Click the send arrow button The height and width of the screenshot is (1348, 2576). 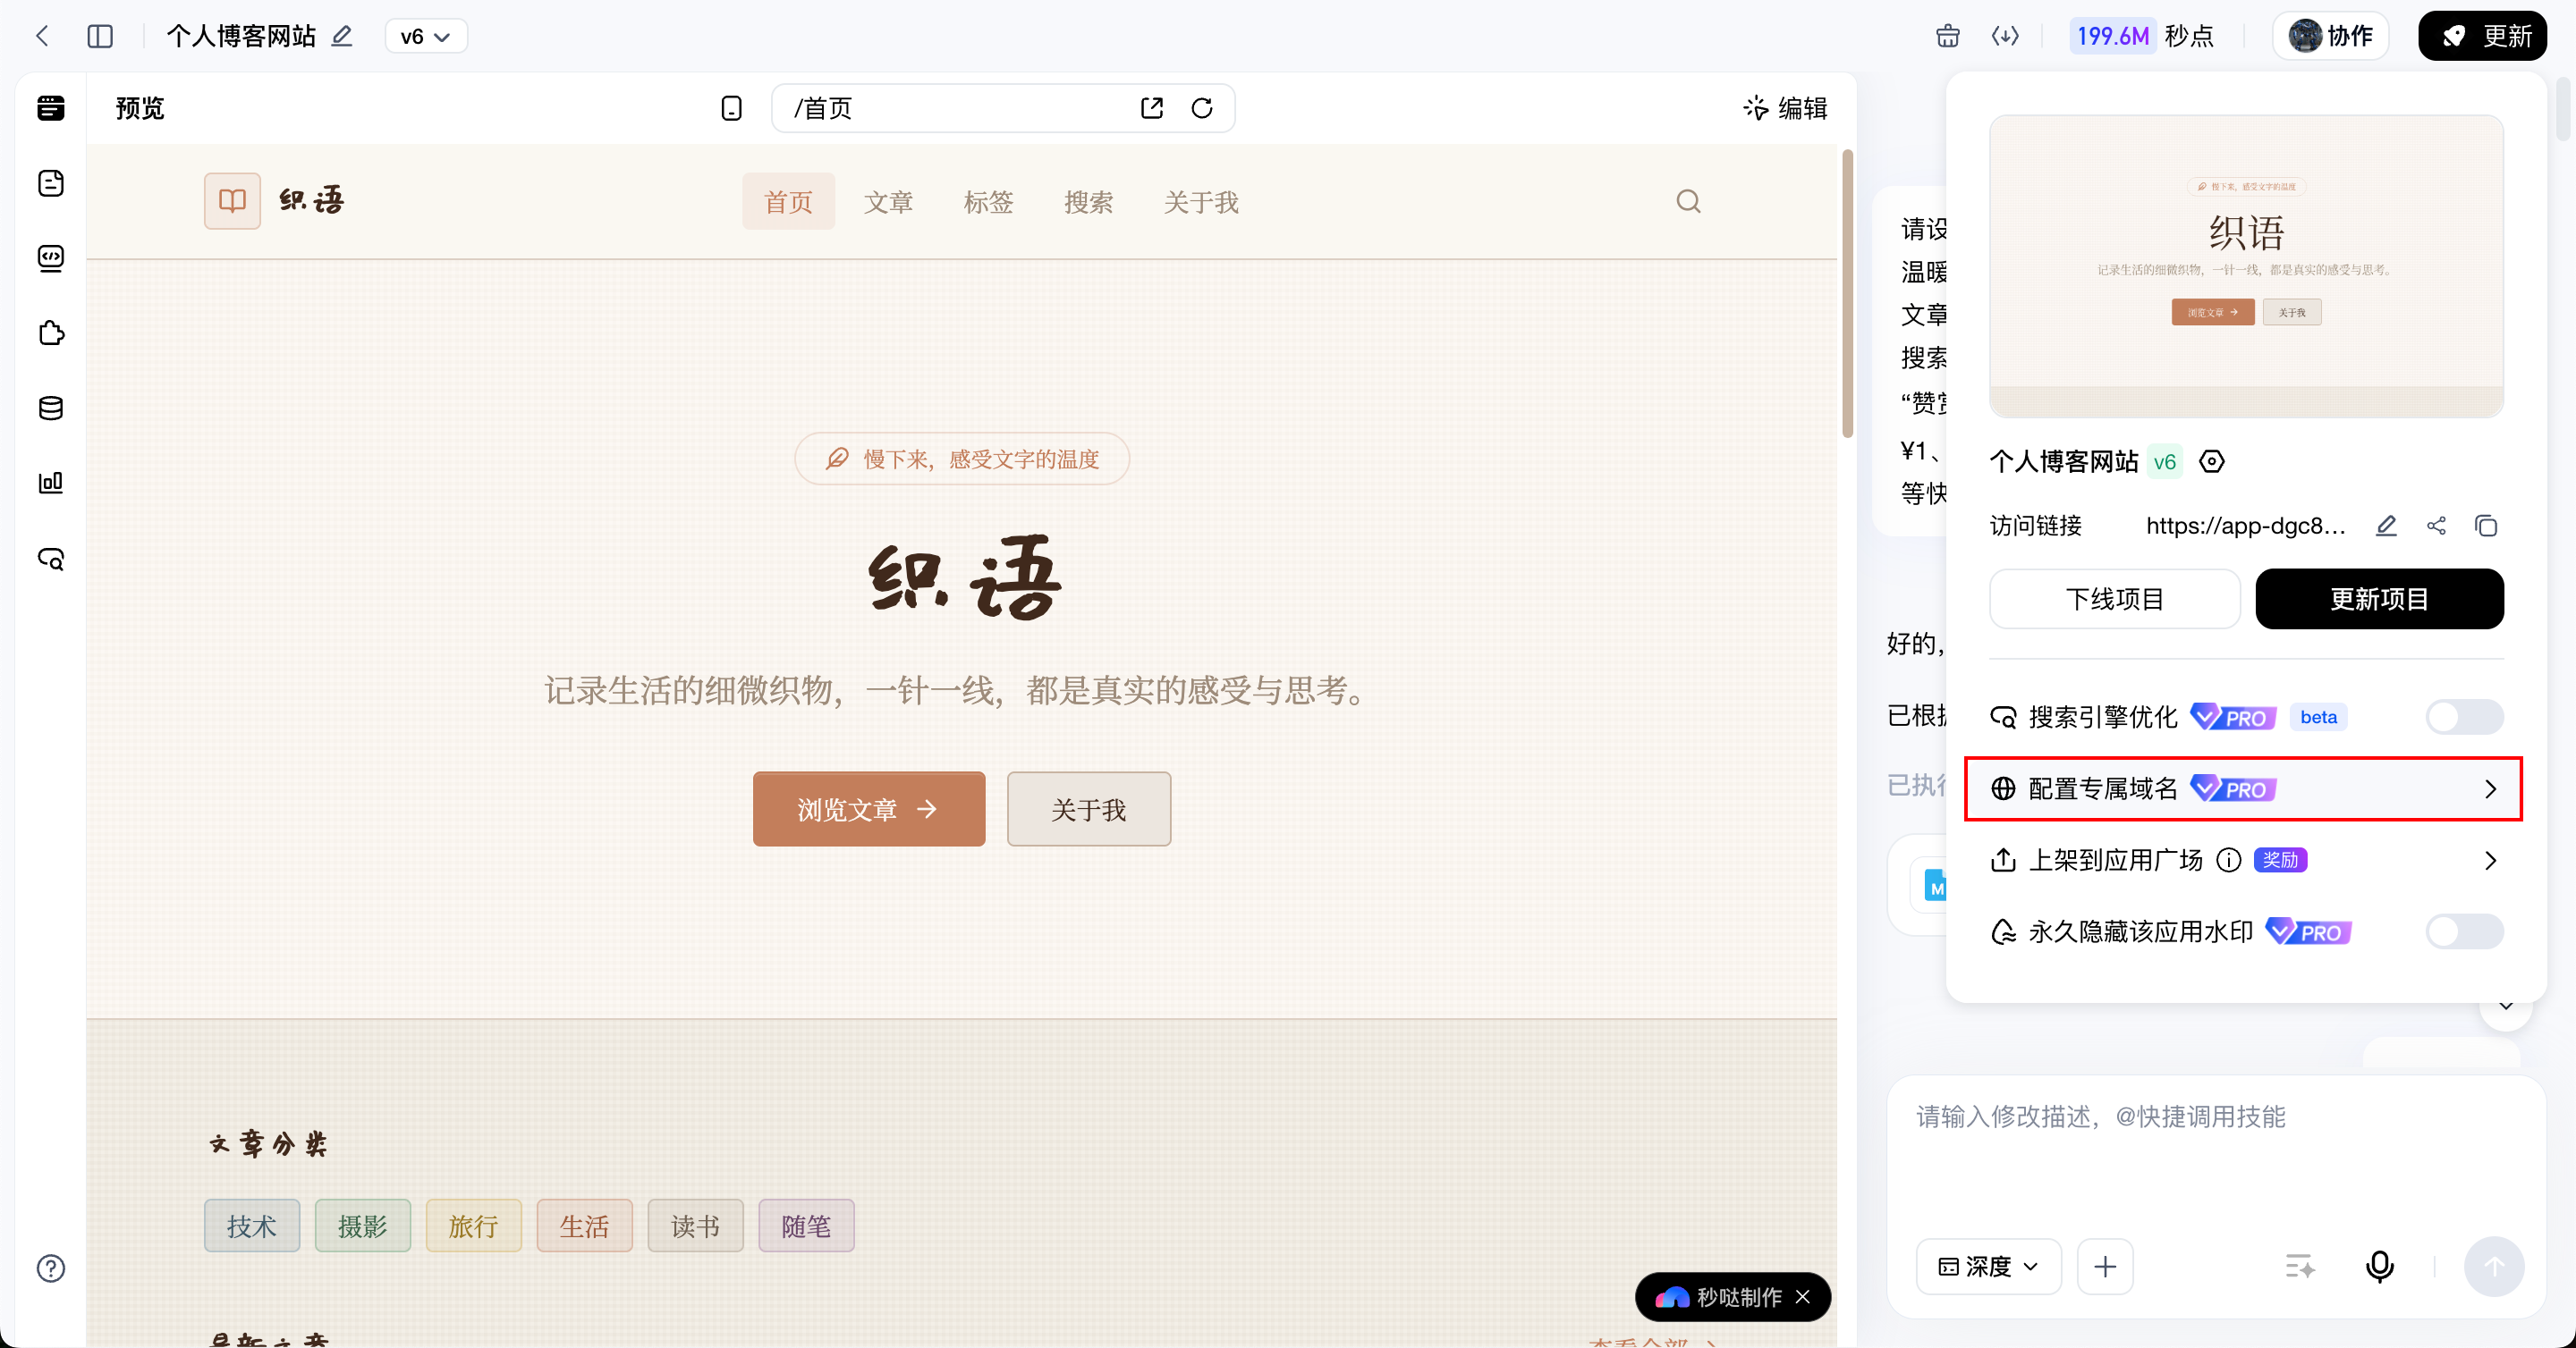[x=2494, y=1267]
